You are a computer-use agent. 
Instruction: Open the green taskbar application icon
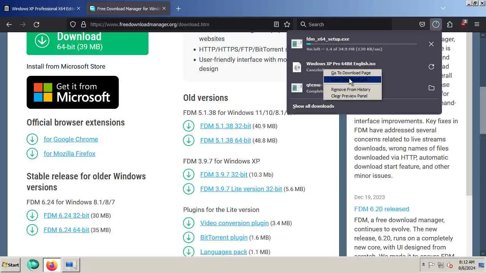[x=33, y=265]
